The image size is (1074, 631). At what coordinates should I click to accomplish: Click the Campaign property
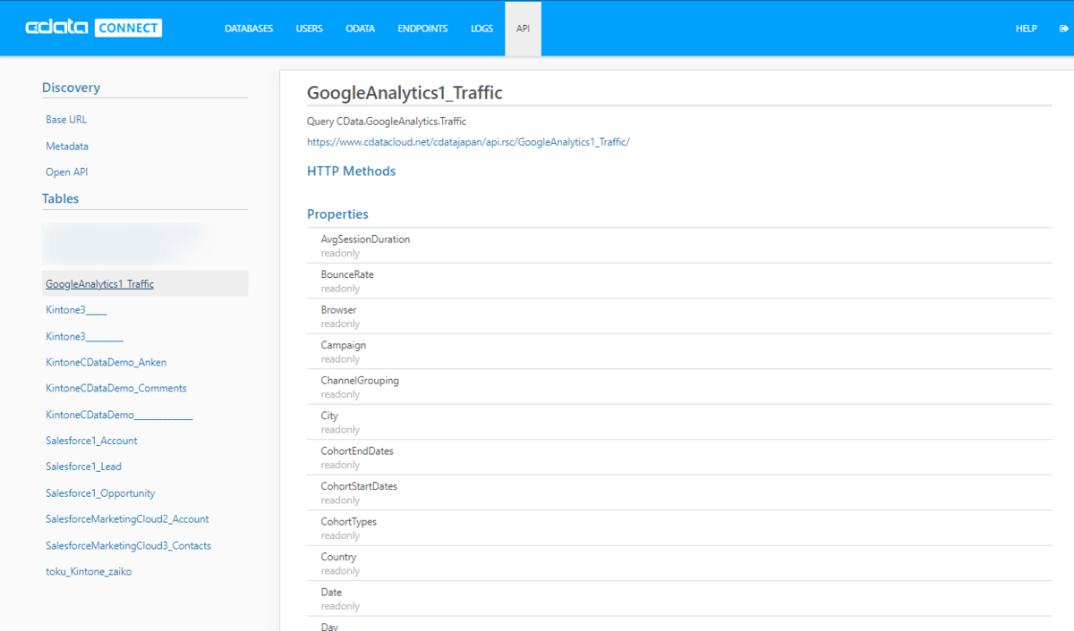click(343, 345)
